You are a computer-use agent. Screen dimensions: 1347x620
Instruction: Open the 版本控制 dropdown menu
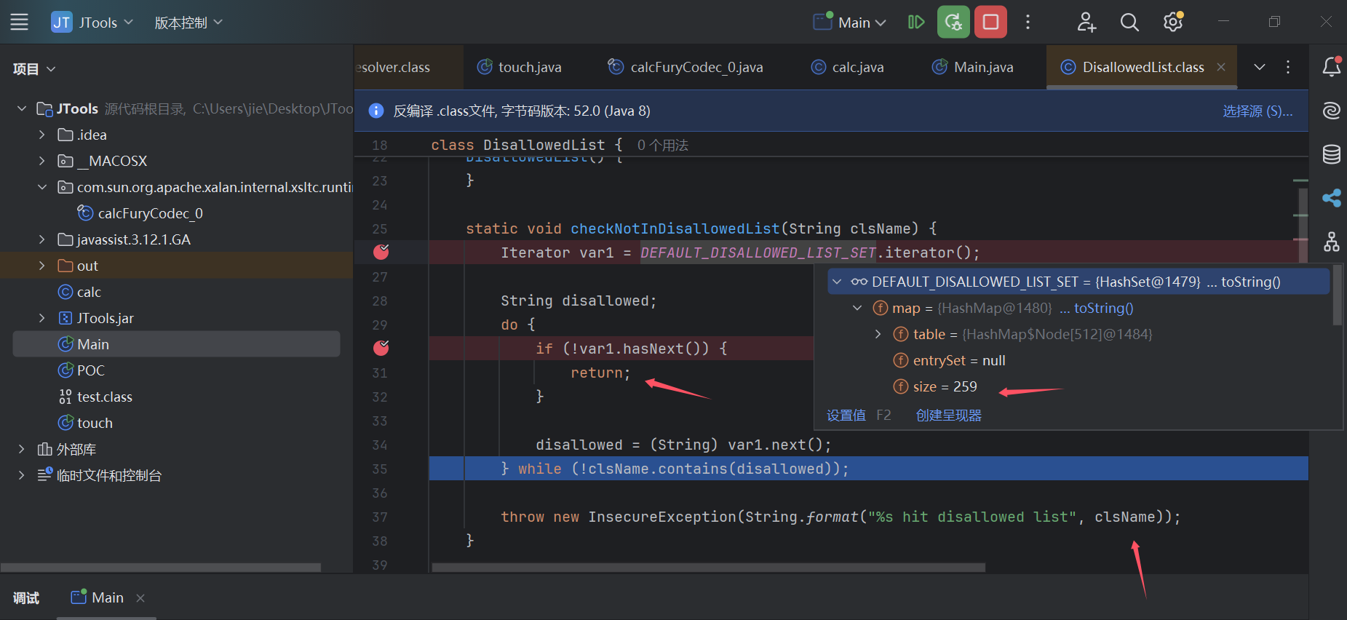[188, 23]
